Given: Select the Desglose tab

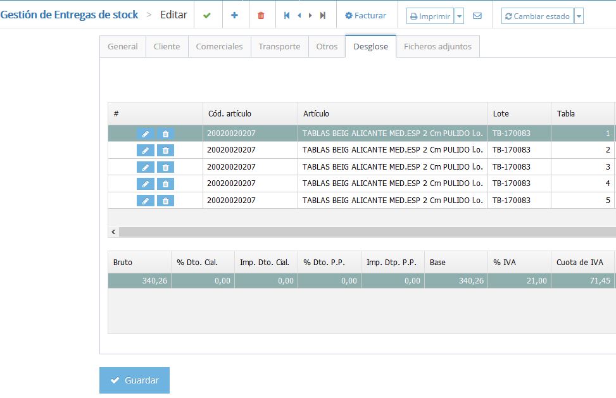Looking at the screenshot, I should point(370,46).
